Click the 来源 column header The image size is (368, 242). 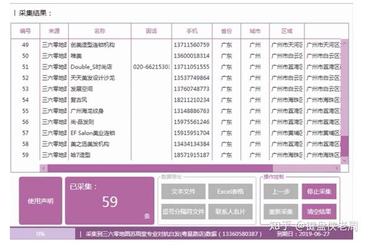click(x=55, y=31)
